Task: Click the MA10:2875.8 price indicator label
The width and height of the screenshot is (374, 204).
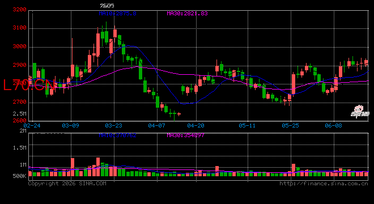Action: point(118,14)
